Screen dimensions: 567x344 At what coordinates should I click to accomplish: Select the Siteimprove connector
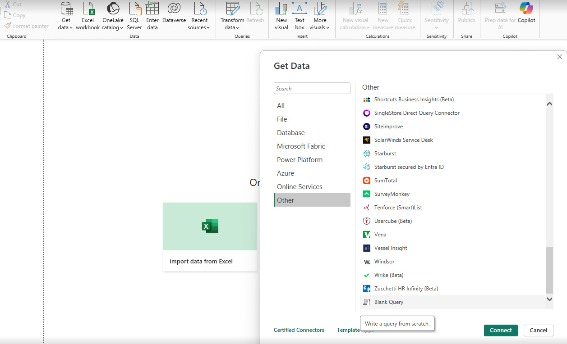point(453,127)
